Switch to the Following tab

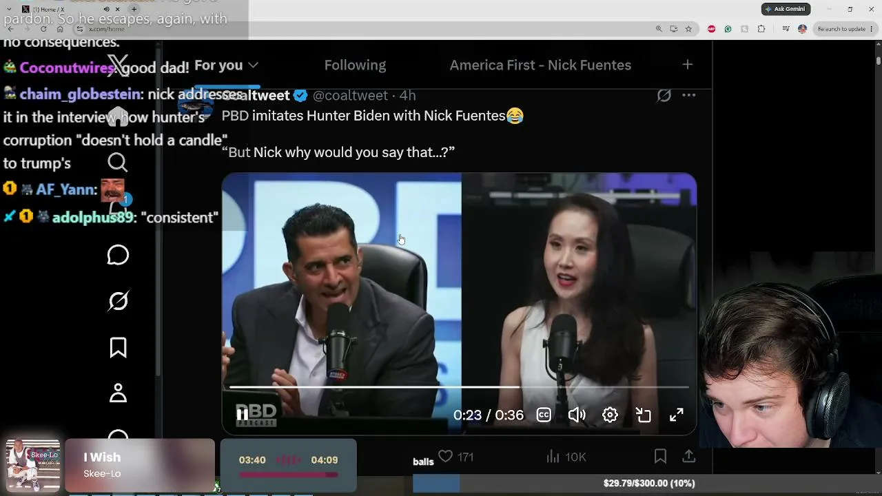[355, 65]
